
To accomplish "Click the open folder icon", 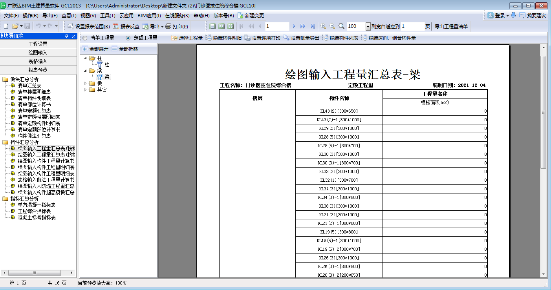I will click(15, 26).
